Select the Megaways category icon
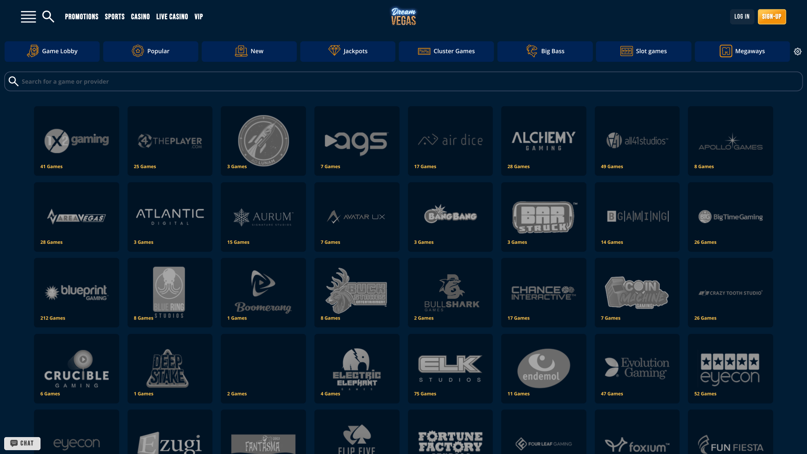Screen dimensions: 807x454 725,51
